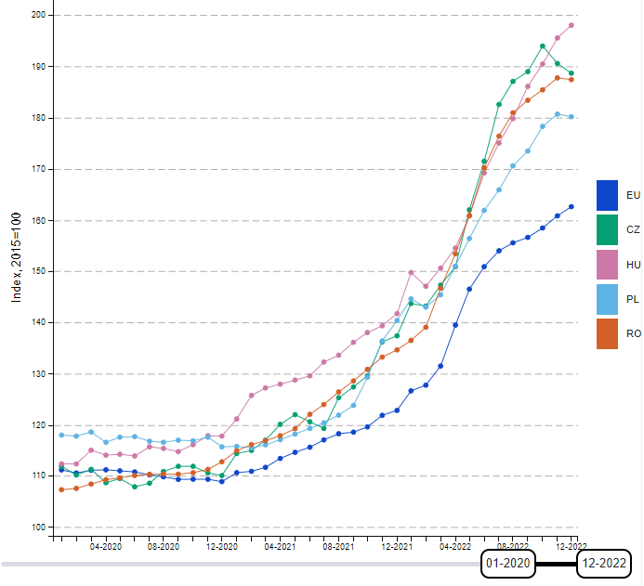Screen dimensions: 644x586
Task: Click the final dark blue EU data point
Action: click(572, 206)
